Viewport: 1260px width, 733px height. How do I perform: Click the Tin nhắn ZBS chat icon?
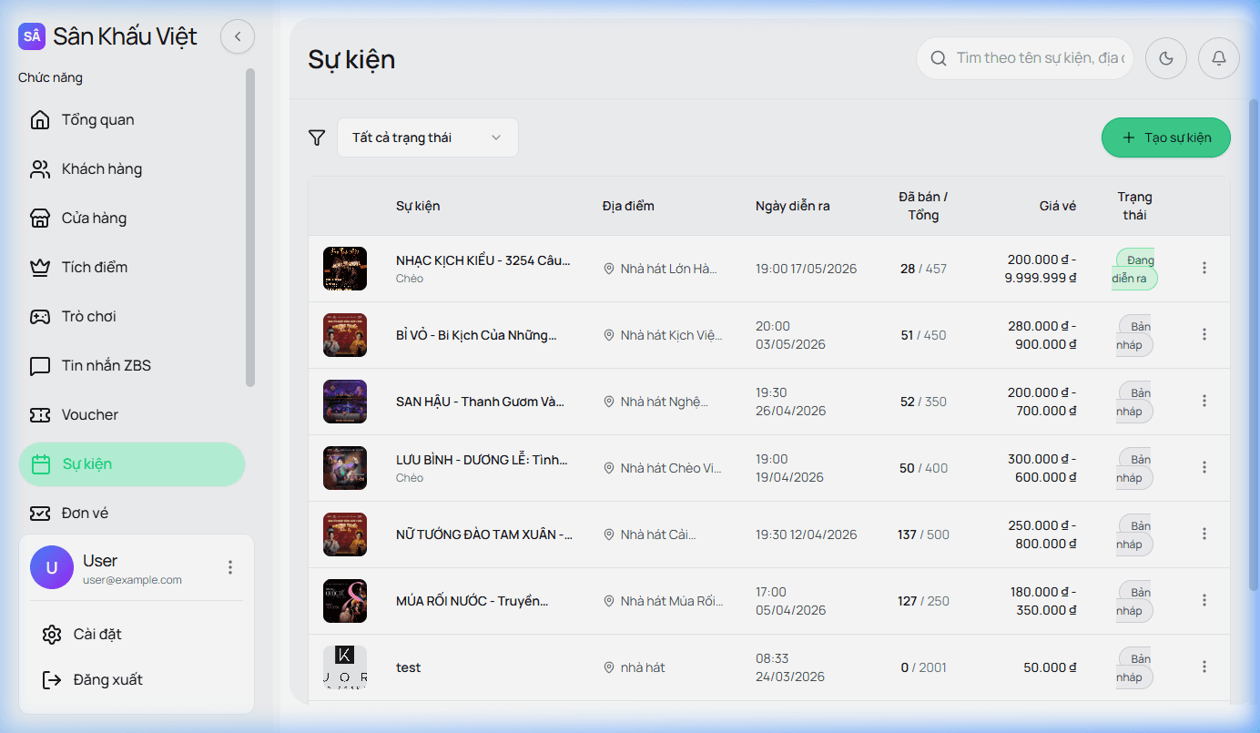[x=40, y=366]
